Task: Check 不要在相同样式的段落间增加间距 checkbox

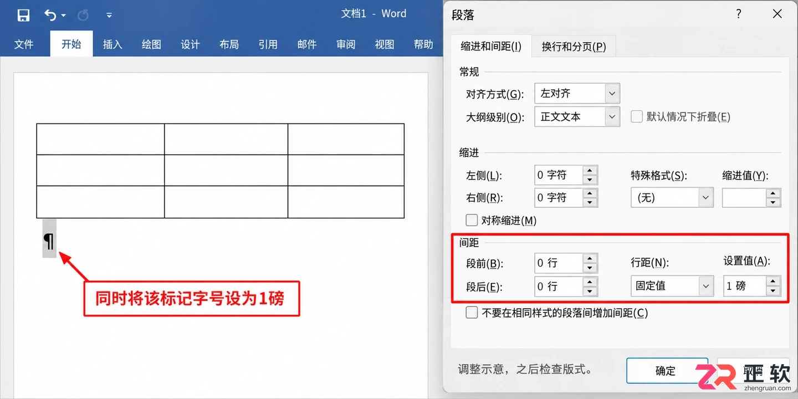Action: (472, 313)
